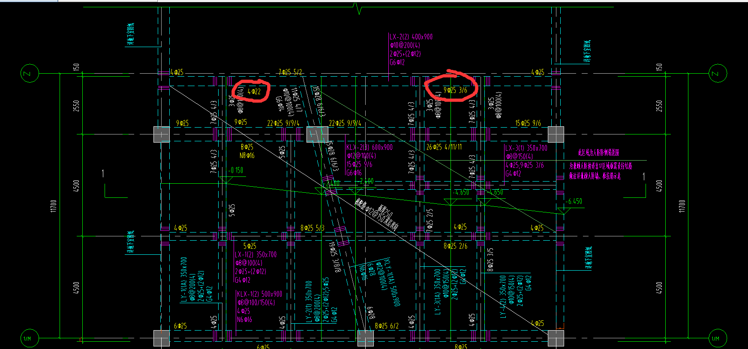Image resolution: width=748 pixels, height=349 pixels.
Task: Click the yellow "15Φ25 9/6" text near right column
Action: pos(528,123)
